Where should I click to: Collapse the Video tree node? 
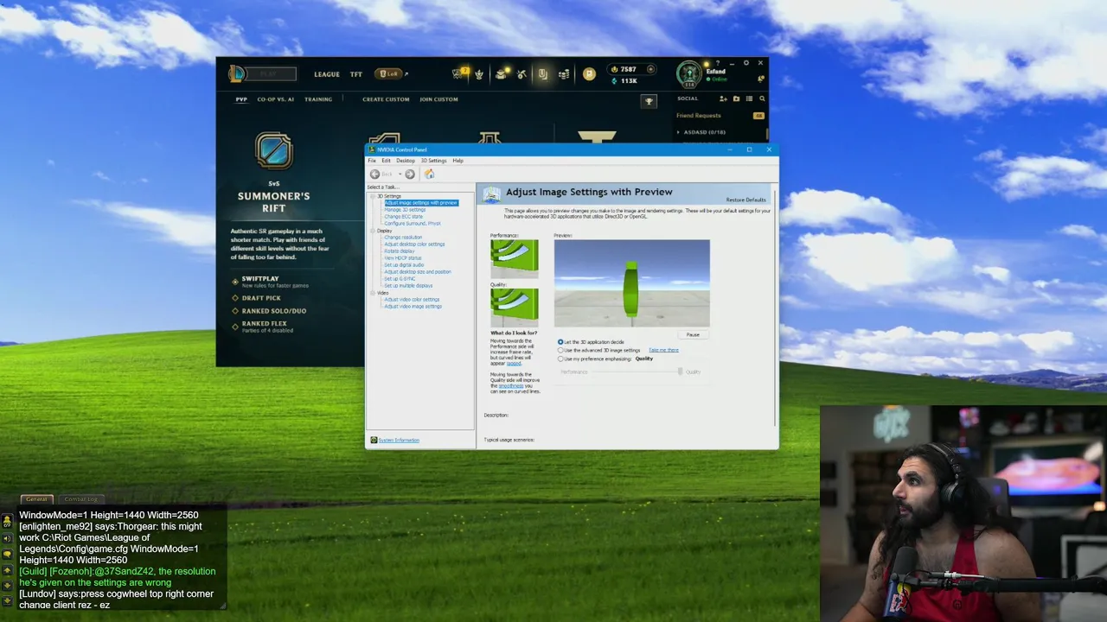[x=373, y=293]
